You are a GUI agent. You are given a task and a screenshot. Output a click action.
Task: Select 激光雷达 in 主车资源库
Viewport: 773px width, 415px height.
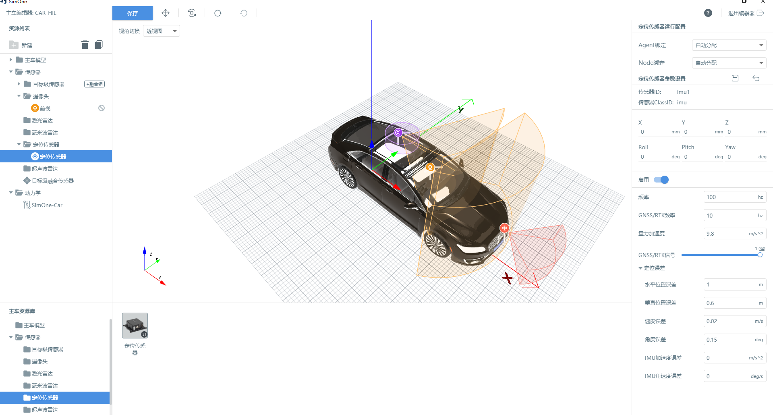42,373
